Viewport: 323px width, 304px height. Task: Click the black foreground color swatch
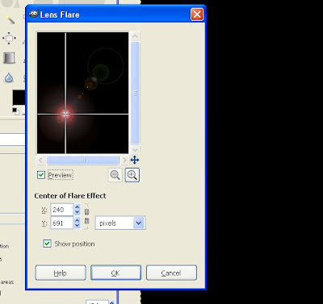tap(19, 98)
